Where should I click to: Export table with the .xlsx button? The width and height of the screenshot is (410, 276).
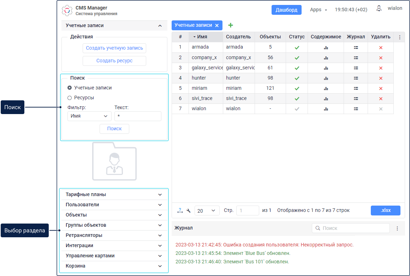(x=386, y=211)
